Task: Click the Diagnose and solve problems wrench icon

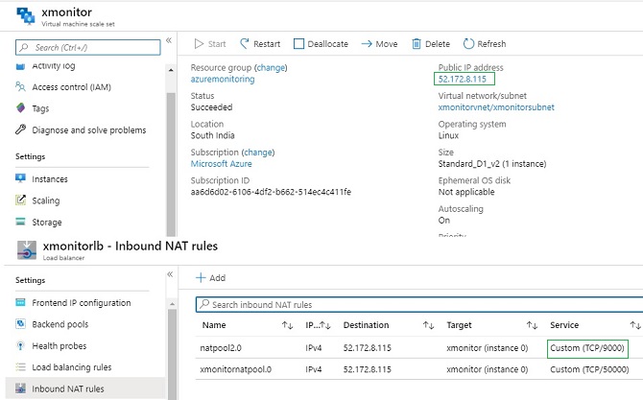Action: pyautogui.click(x=20, y=129)
